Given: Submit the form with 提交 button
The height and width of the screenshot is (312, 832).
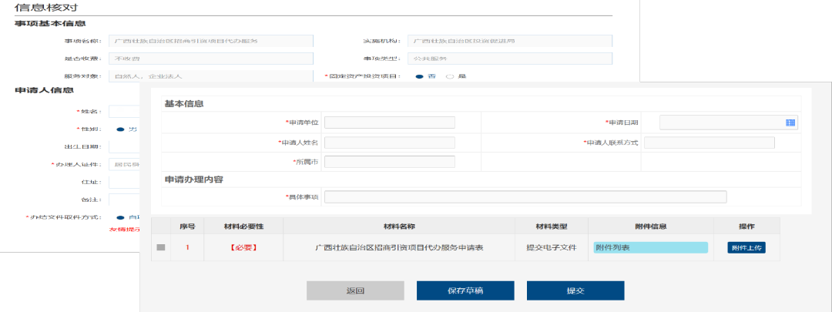Looking at the screenshot, I should (x=575, y=290).
